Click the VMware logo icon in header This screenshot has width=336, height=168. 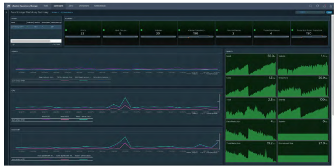(9, 6)
